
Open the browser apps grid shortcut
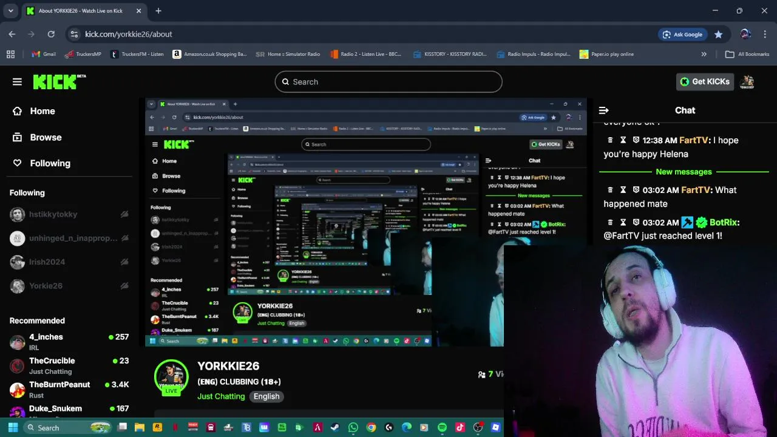tap(10, 54)
